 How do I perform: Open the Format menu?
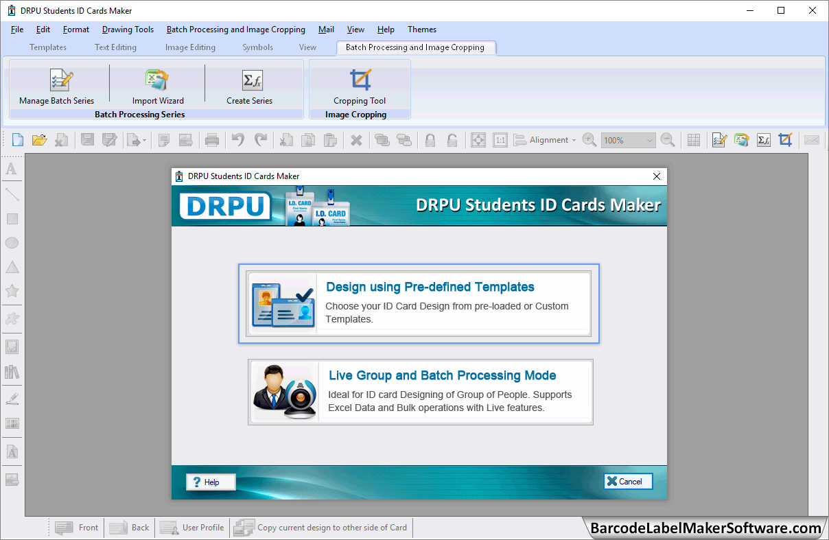pyautogui.click(x=76, y=30)
